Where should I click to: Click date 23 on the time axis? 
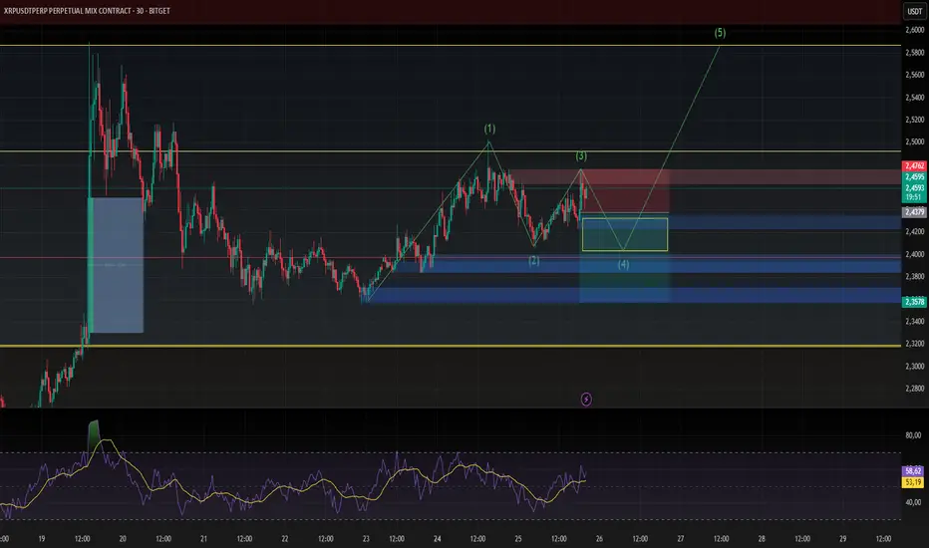tap(366, 539)
